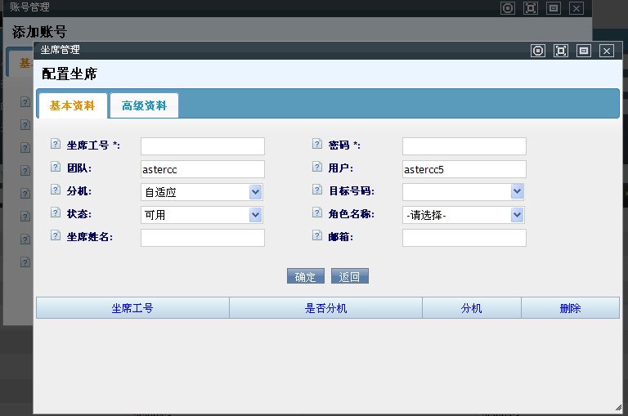Expand the 目标号码 dropdown
628x416 pixels.
coord(463,192)
